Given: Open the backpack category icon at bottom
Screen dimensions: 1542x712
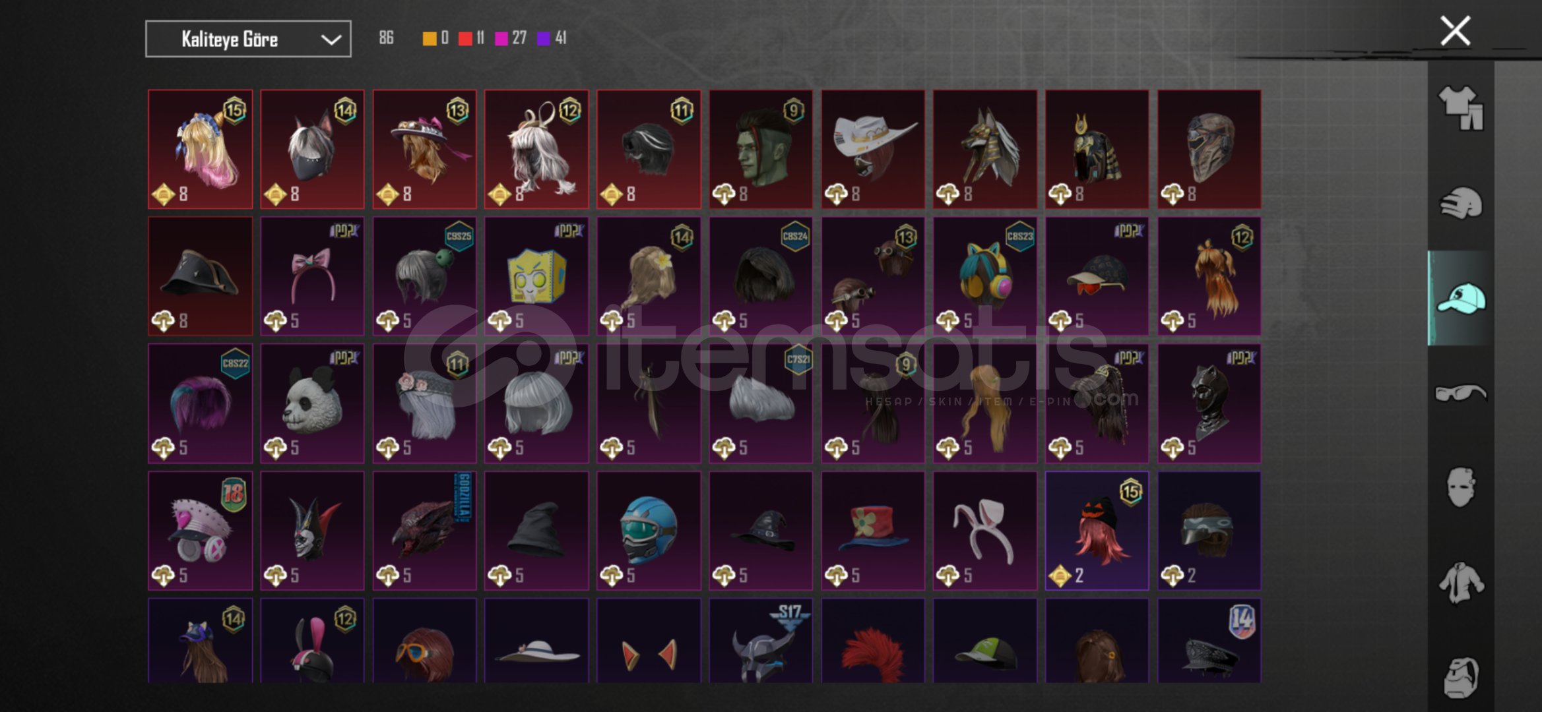Looking at the screenshot, I should 1461,677.
